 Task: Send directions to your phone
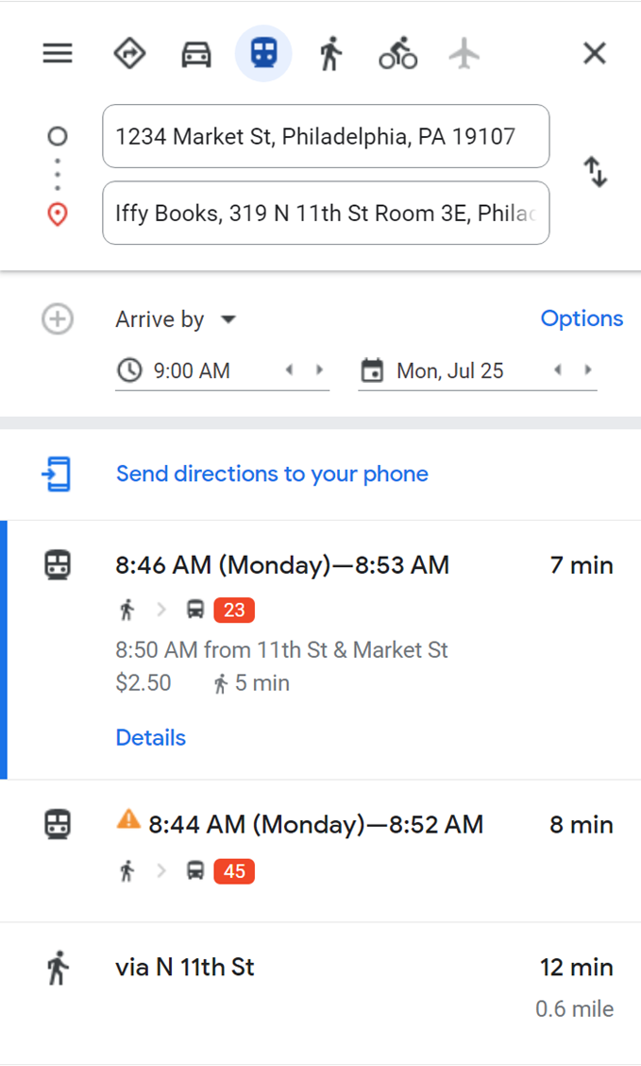pos(272,473)
